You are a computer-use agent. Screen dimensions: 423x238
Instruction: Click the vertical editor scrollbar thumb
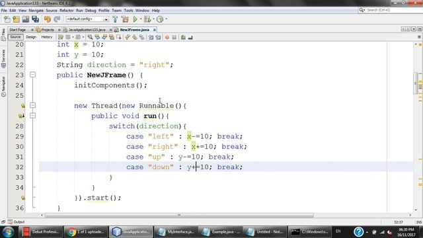click(416, 83)
